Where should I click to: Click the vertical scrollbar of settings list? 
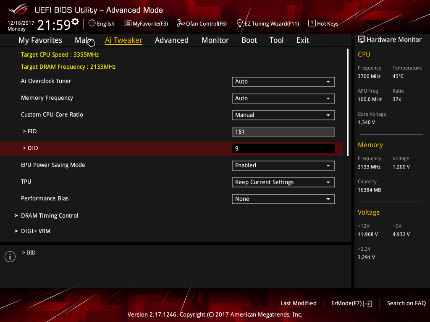348,102
